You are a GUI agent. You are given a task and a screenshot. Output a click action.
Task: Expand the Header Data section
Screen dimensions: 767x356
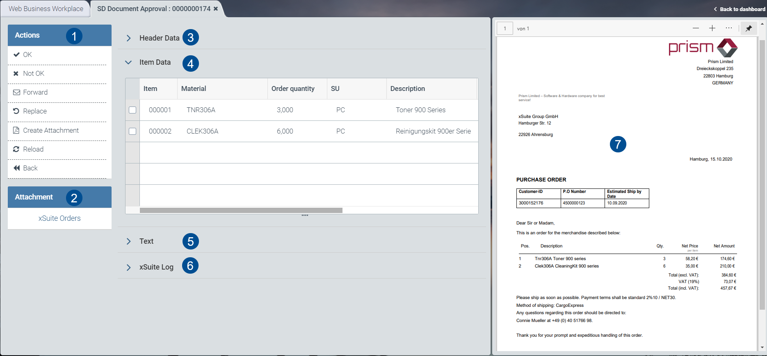(x=129, y=38)
